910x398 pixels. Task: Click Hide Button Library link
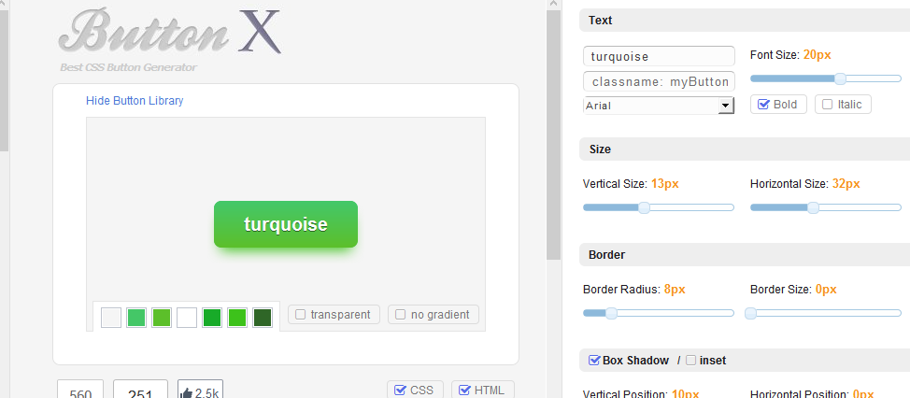(x=135, y=100)
